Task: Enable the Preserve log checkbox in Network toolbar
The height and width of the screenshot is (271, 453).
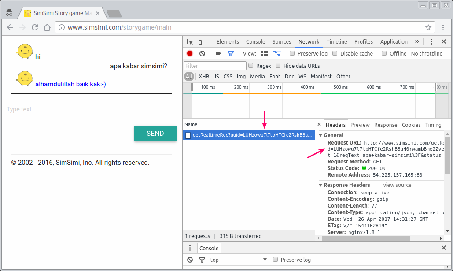Action: (292, 53)
